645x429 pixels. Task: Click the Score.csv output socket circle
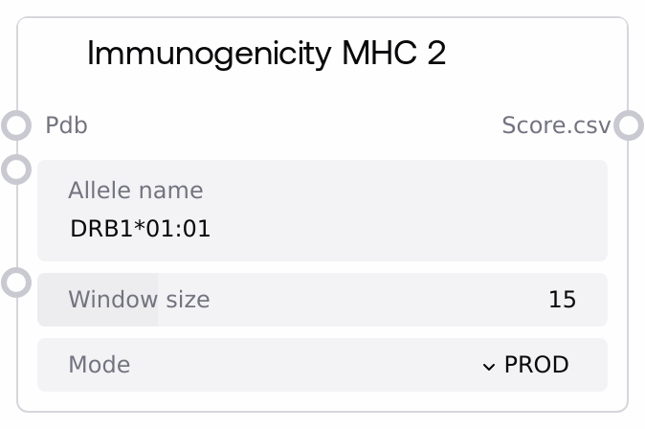(x=628, y=125)
